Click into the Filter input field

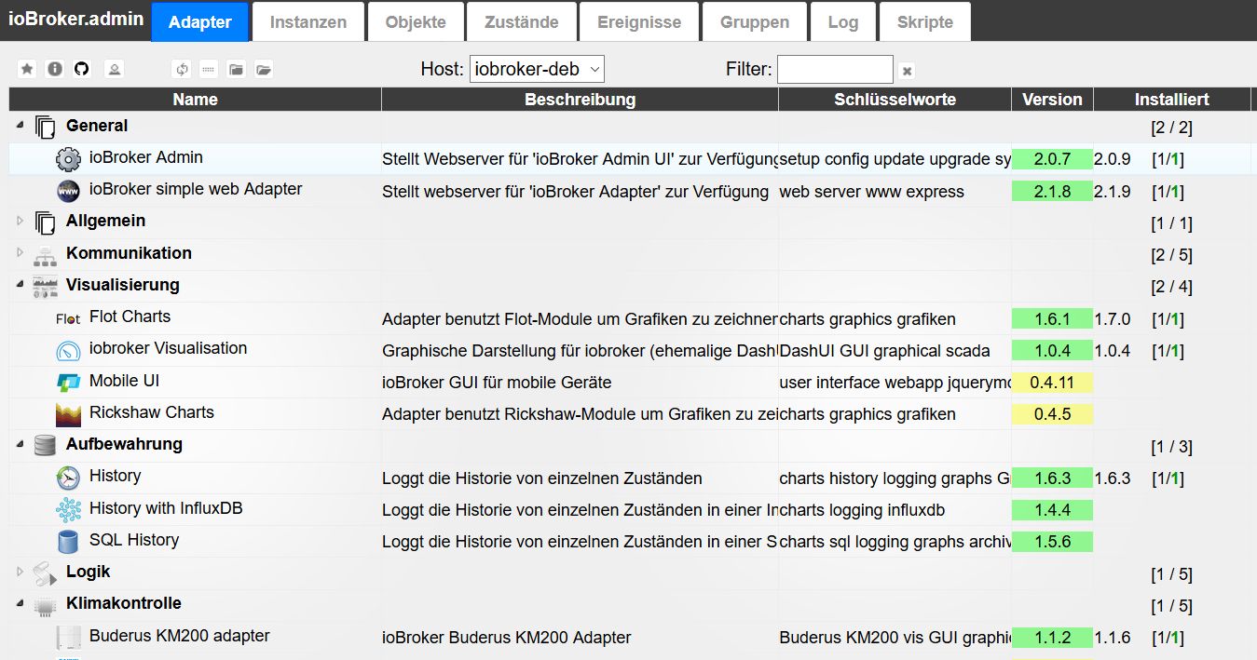pyautogui.click(x=835, y=69)
